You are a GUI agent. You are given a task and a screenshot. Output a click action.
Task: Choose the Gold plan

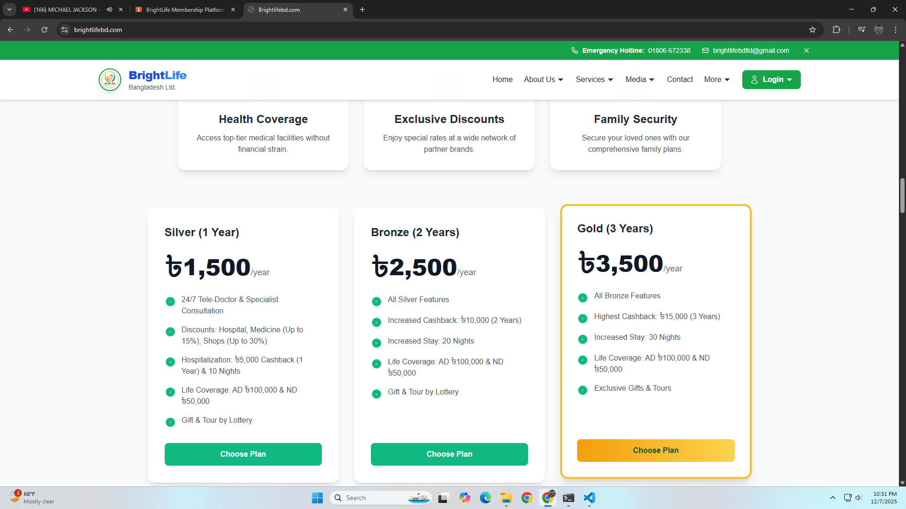point(655,450)
